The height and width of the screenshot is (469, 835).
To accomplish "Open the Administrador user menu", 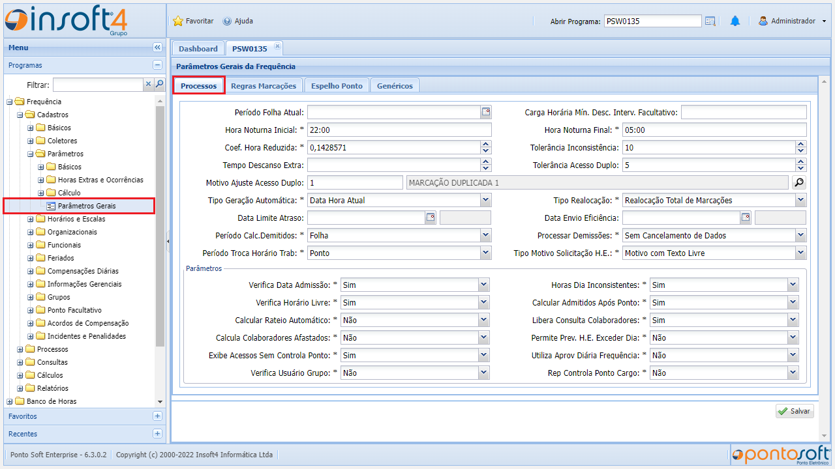I will [792, 21].
